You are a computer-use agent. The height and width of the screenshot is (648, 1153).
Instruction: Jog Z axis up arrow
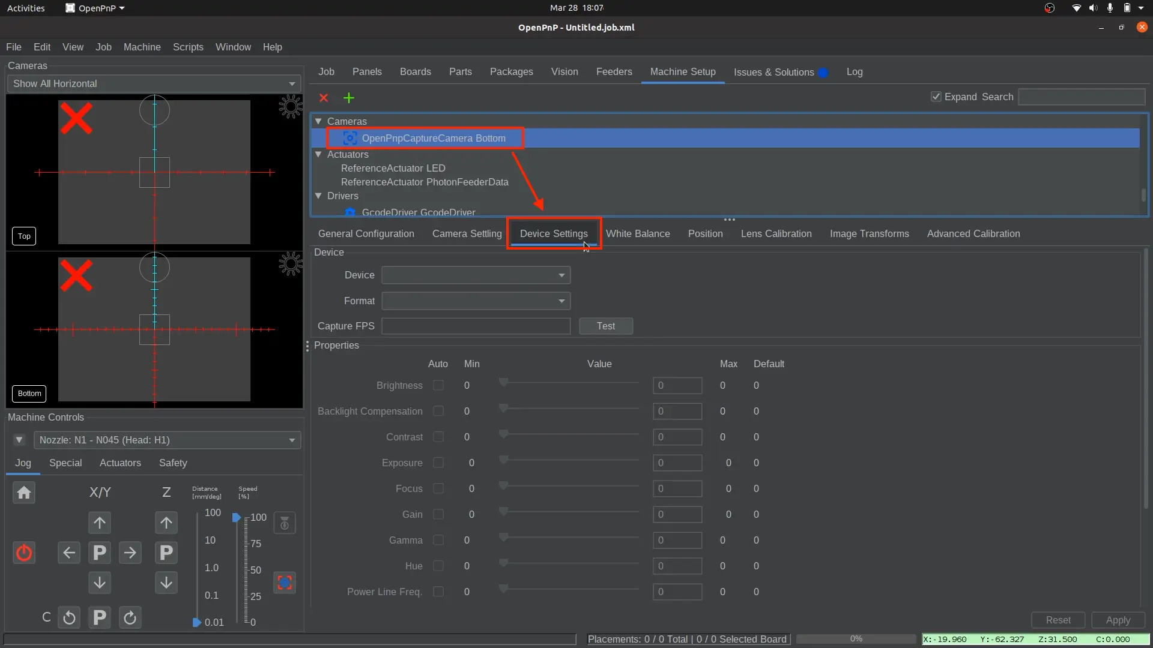tap(166, 523)
